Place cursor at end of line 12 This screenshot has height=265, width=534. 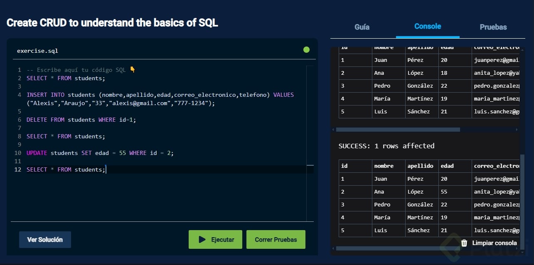tap(106, 169)
